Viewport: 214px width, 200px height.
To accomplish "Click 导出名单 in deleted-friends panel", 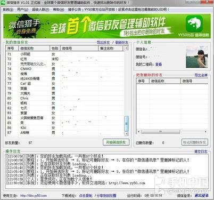I will (201, 75).
